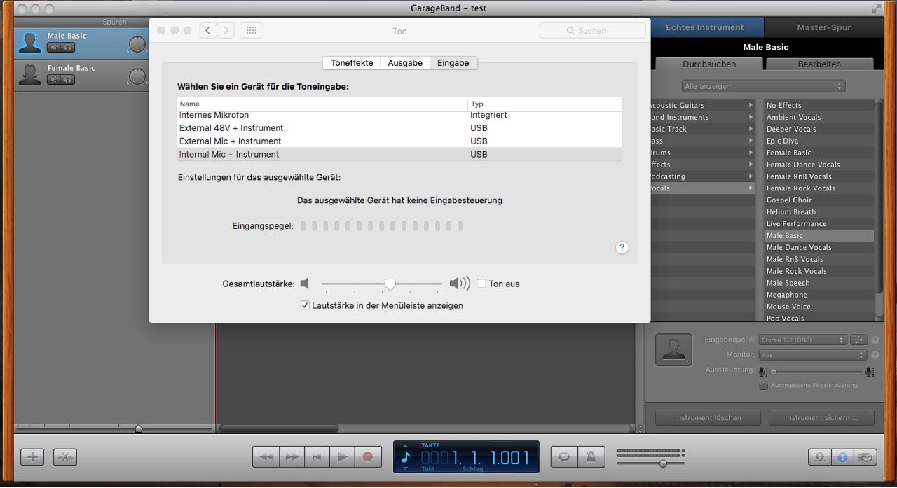The image size is (897, 488).
Task: Click the rewind transport button
Action: pos(266,456)
